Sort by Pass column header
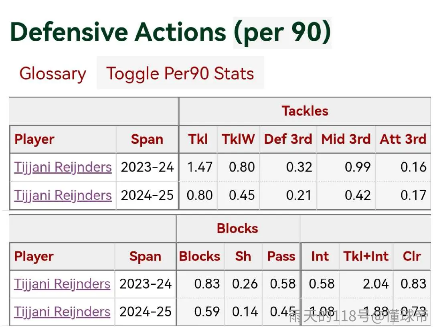433x328 pixels. point(281,256)
